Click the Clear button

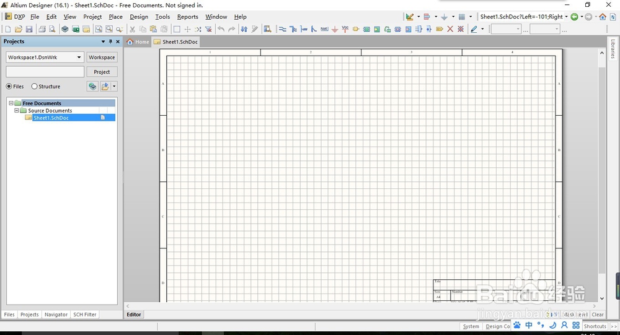[598, 315]
